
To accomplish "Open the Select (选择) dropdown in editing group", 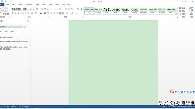I will [x=183, y=14].
